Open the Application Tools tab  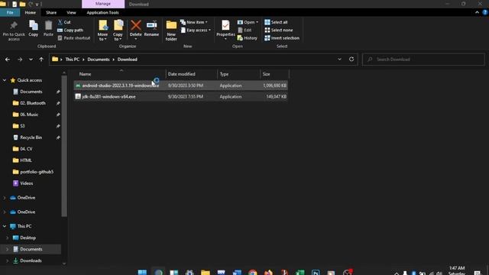(x=102, y=12)
